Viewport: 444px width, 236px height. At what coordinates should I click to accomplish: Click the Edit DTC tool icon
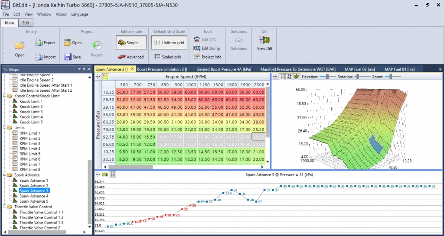(x=197, y=39)
